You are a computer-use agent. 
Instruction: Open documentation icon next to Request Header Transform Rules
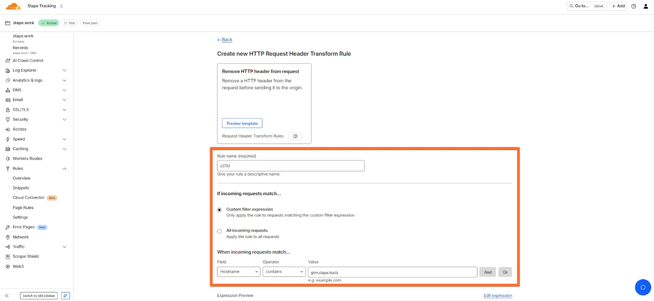[x=295, y=136]
